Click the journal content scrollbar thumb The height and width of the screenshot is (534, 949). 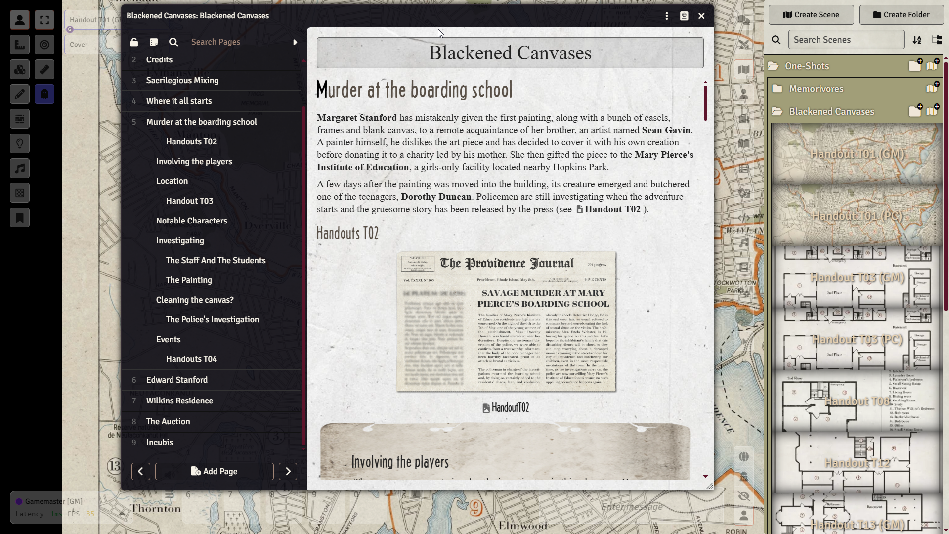click(x=705, y=103)
